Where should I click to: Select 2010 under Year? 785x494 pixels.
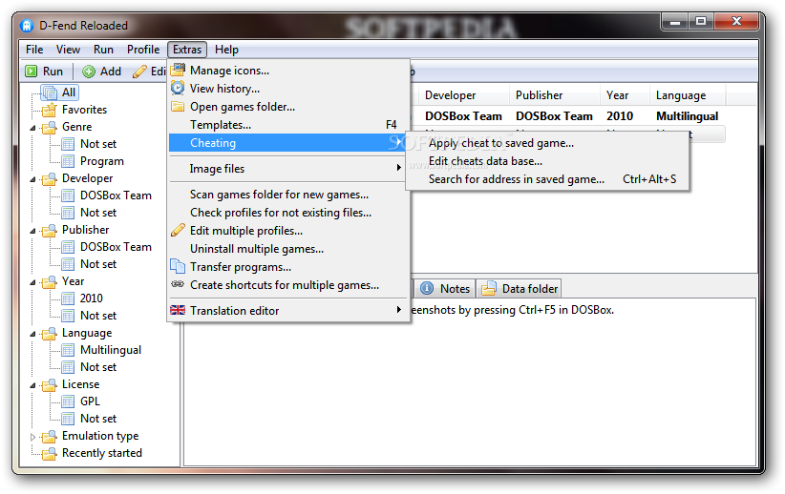pyautogui.click(x=92, y=298)
